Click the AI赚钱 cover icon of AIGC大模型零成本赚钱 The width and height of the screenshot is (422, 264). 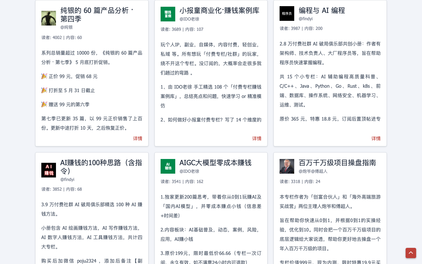pos(168,166)
